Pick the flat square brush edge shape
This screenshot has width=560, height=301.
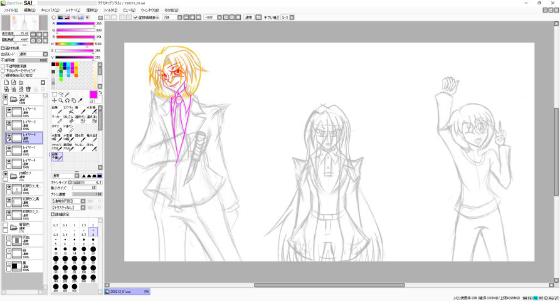point(100,176)
